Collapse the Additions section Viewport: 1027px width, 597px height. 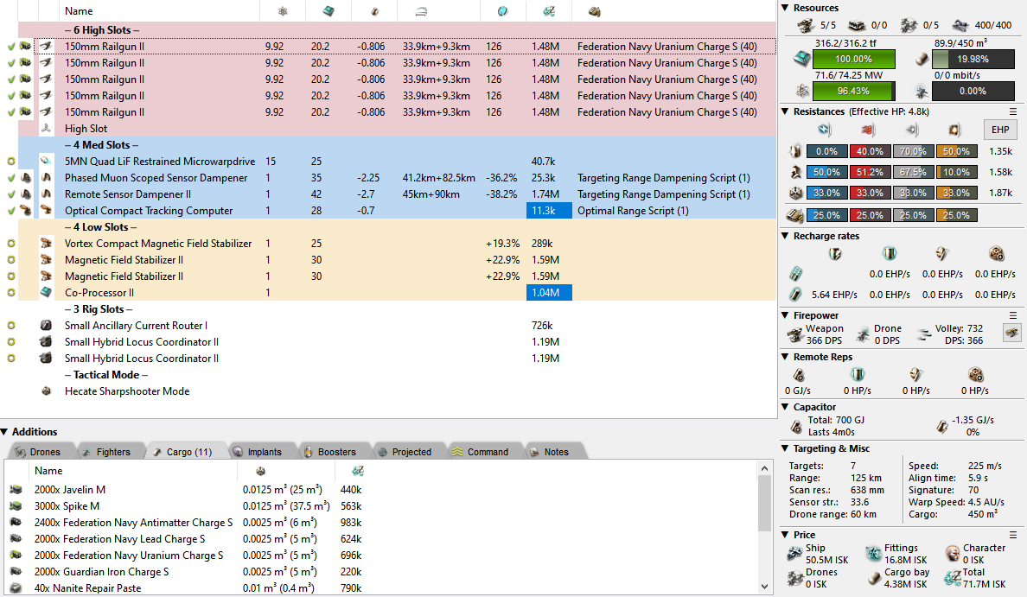(x=5, y=432)
